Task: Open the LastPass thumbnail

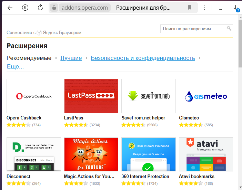Action: click(91, 96)
